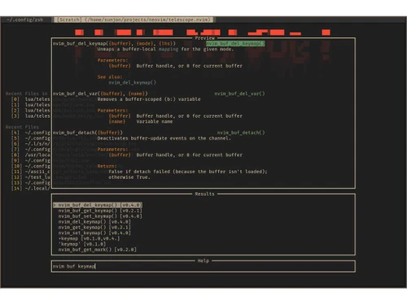
Task: Click the 'mapping' link in preview
Action: point(168,49)
